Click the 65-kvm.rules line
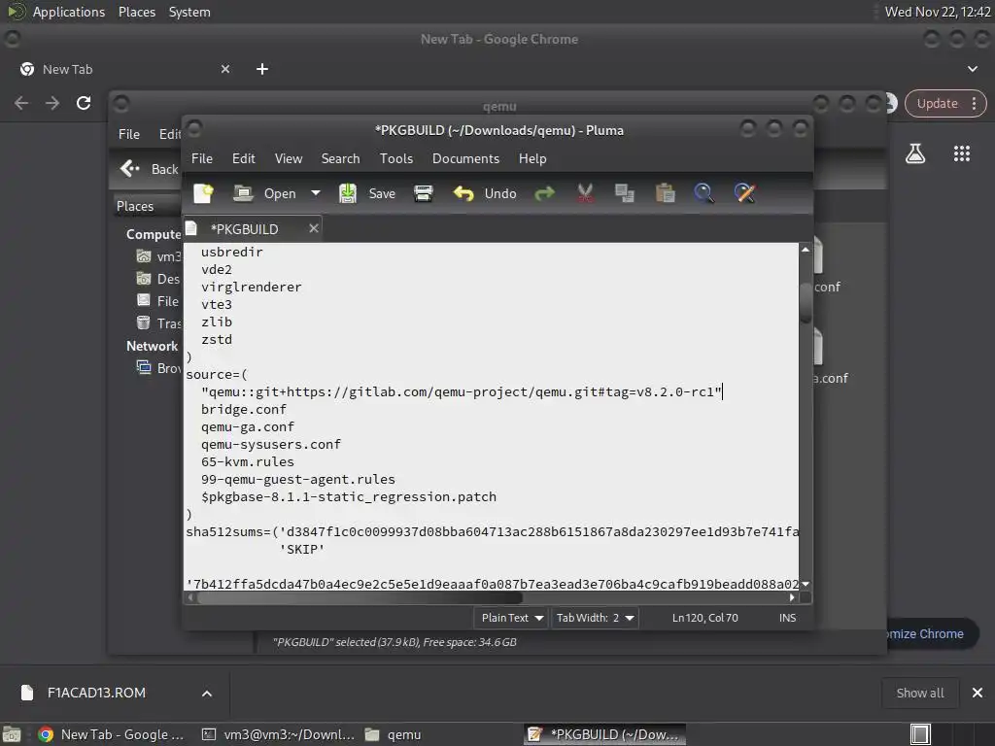Screen dimensions: 995x746 (x=248, y=461)
